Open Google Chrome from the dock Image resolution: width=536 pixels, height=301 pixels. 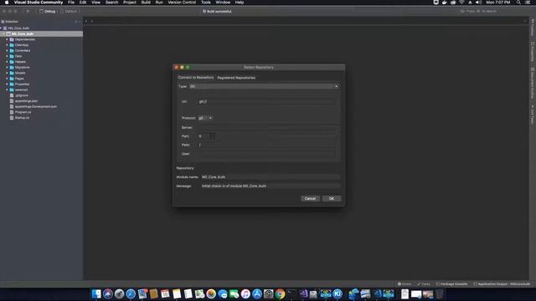(x=280, y=293)
